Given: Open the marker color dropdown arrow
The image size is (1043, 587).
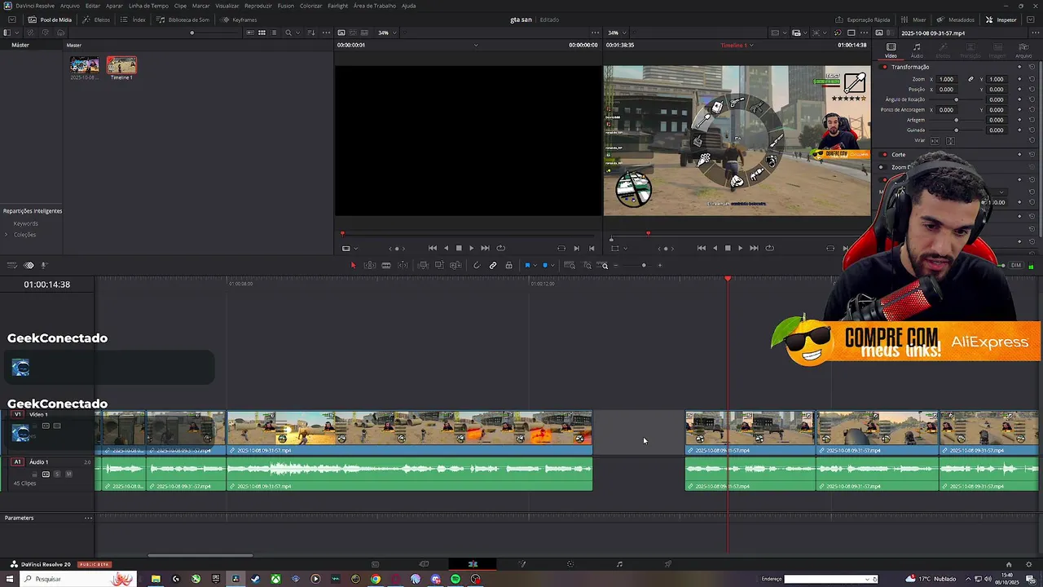Looking at the screenshot, I should 553,265.
